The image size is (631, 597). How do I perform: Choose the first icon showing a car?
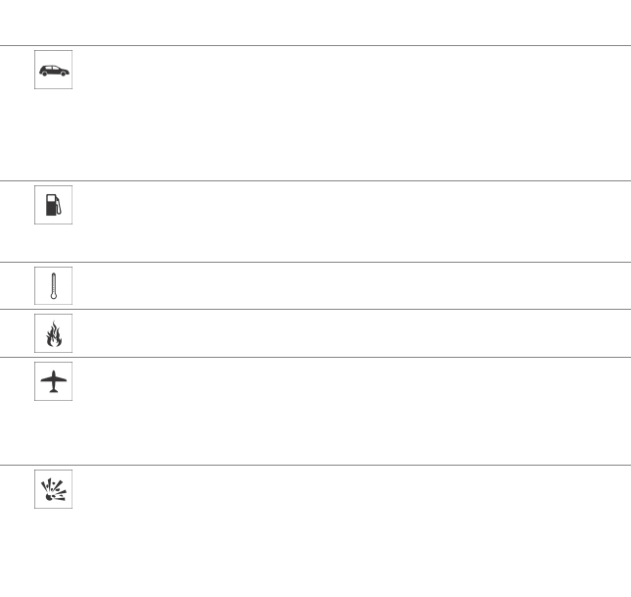(x=53, y=71)
